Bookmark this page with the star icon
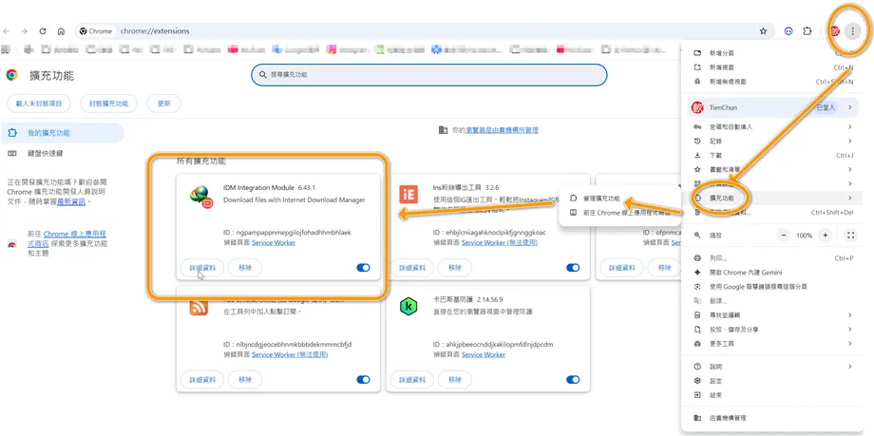 (x=763, y=31)
